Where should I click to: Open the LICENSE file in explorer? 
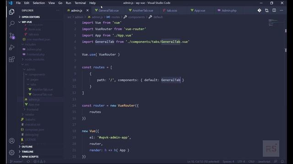31,140
